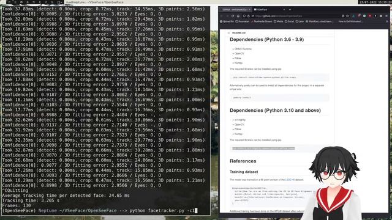Open How to Get Motivated bookmark
Screen dimensions: 392x220
350,21
